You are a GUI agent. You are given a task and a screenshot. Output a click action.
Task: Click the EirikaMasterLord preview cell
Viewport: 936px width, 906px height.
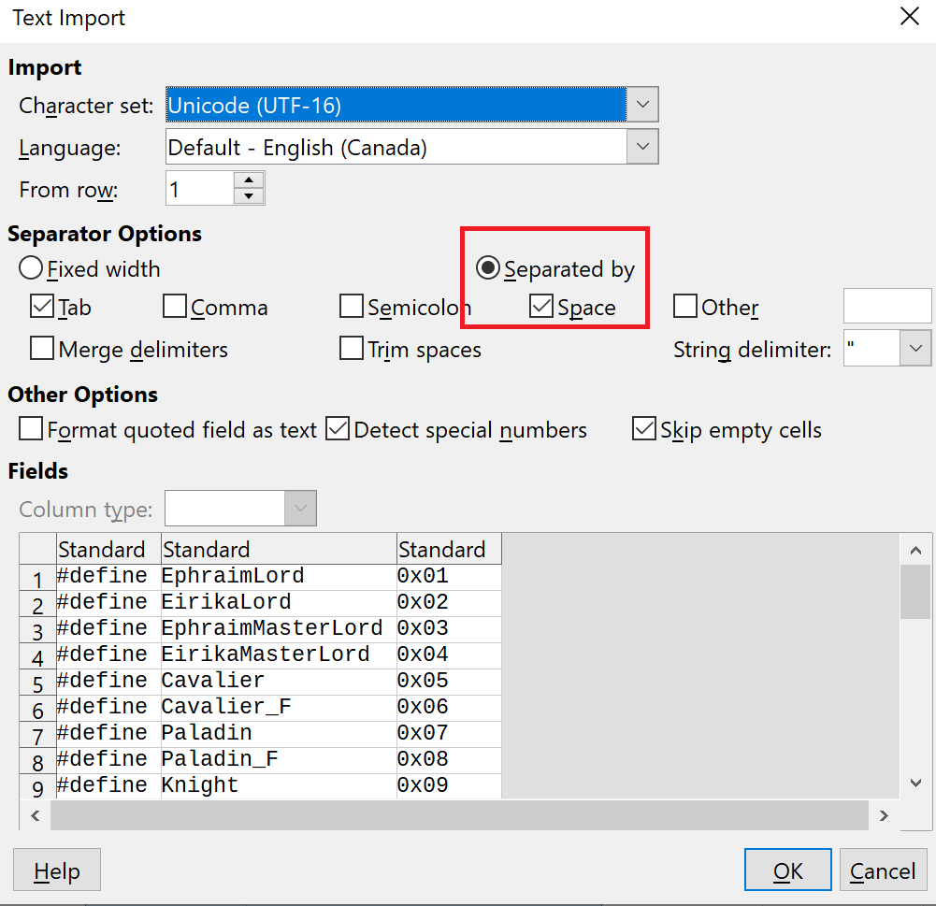point(279,654)
